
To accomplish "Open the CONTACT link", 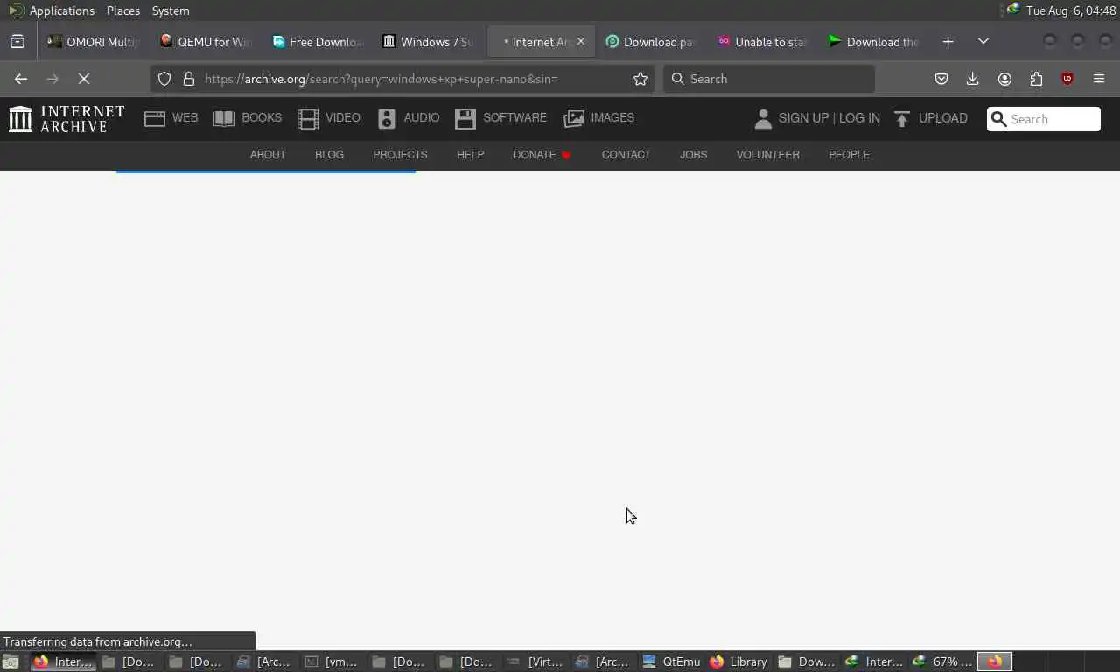I will 626,155.
